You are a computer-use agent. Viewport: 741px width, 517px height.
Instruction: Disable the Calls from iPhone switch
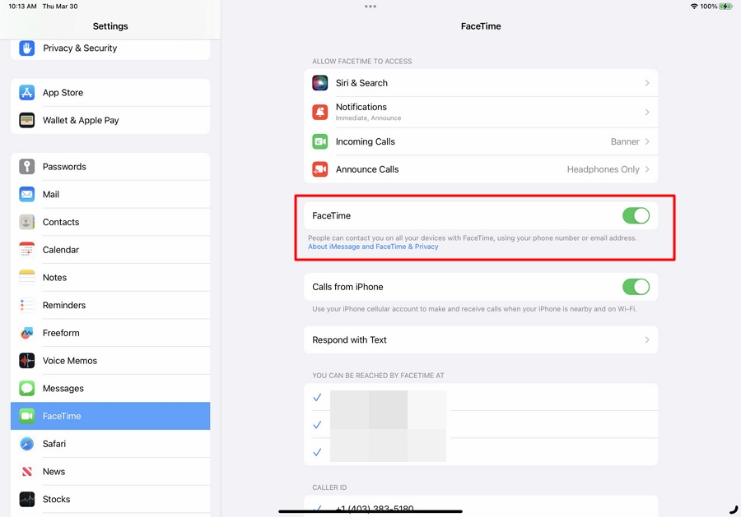tap(636, 287)
